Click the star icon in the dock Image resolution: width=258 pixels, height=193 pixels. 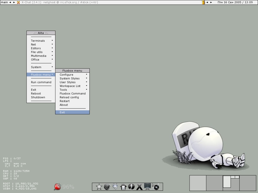99,187
